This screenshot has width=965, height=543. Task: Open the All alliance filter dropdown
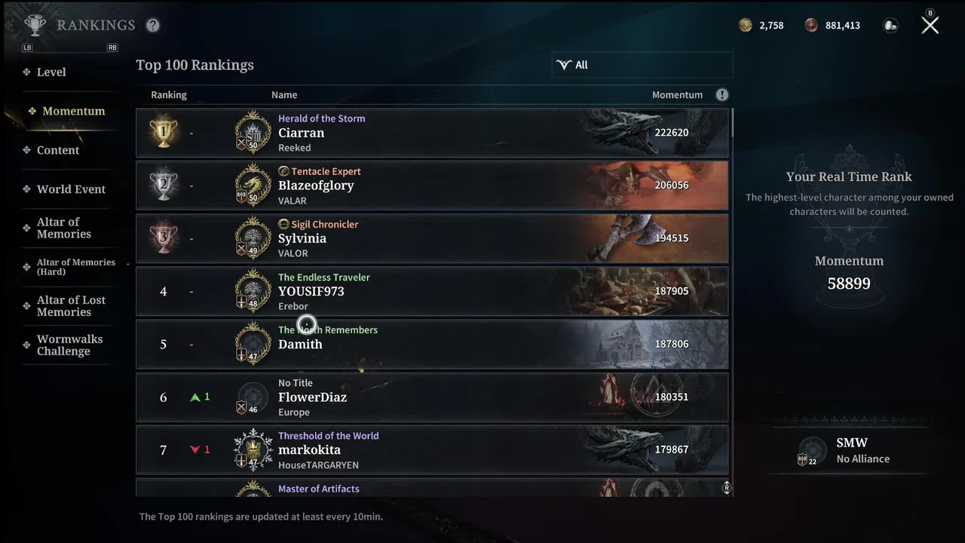642,65
